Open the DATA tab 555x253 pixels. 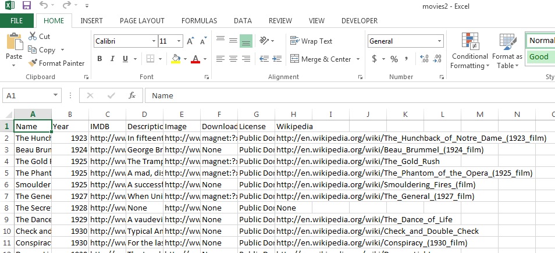[x=243, y=21]
